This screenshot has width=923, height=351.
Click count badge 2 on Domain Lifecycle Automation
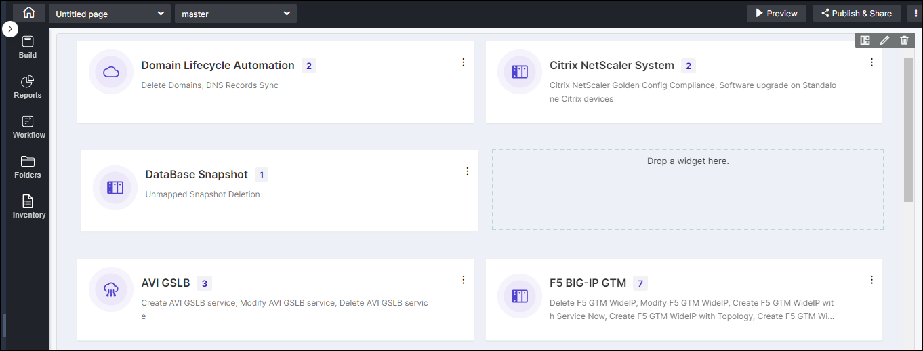coord(309,66)
